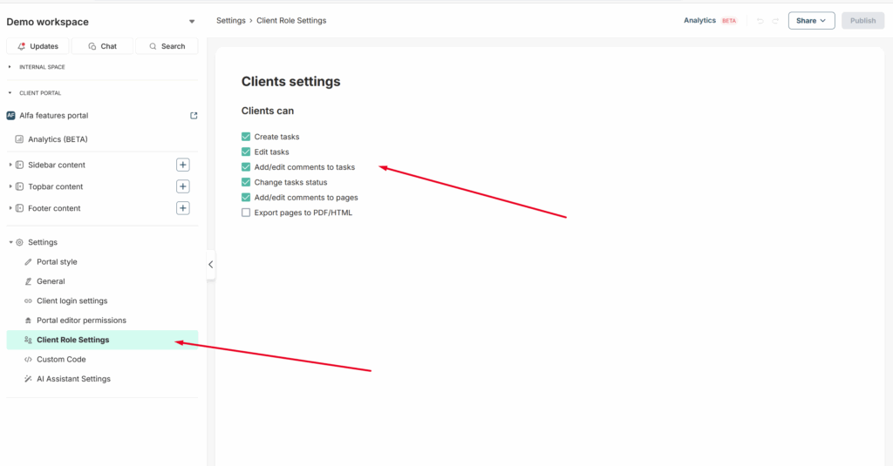Click the Alfa features portal AF avatar icon
Screen dimensions: 893x466
click(x=10, y=116)
